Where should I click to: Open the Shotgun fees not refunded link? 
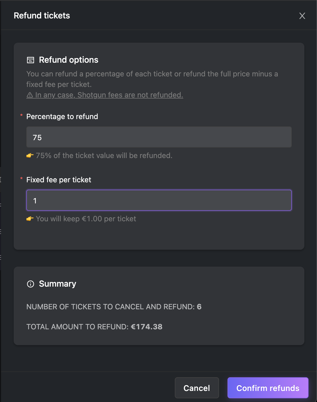(x=105, y=95)
